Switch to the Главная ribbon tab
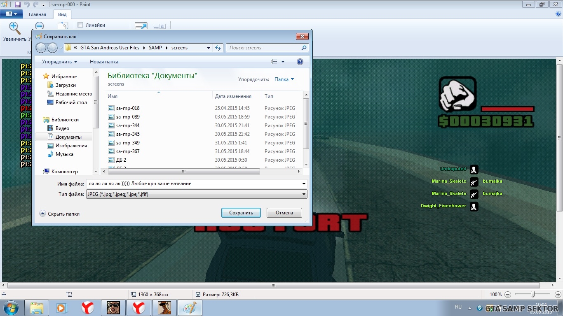 click(38, 14)
